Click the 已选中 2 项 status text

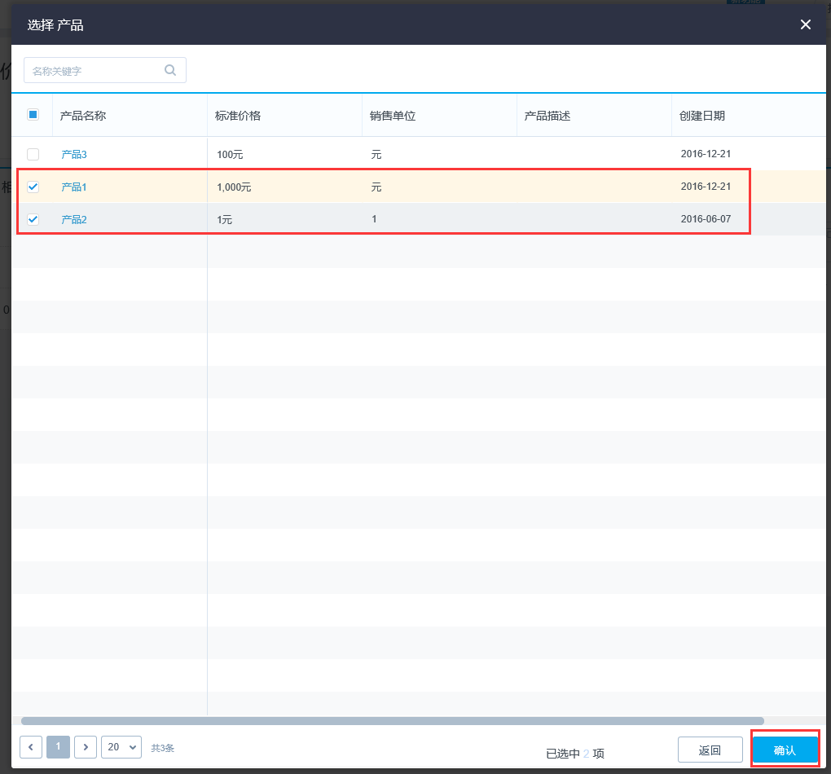click(x=575, y=754)
